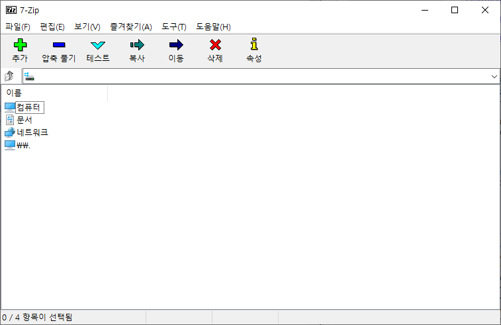The height and width of the screenshot is (325, 501).
Task: Click the 이동 (Move) arrow icon
Action: coord(176,45)
